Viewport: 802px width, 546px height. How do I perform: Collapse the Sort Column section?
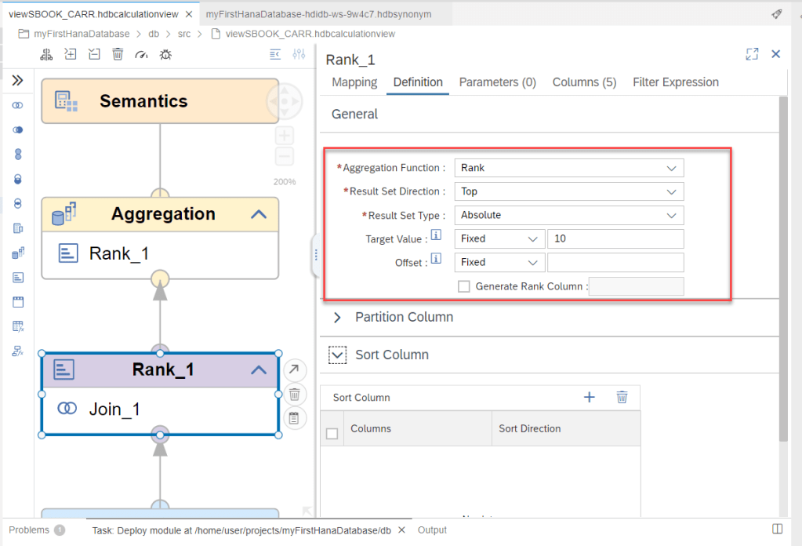click(x=338, y=355)
